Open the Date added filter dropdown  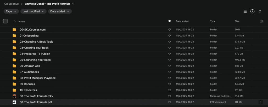(x=60, y=11)
